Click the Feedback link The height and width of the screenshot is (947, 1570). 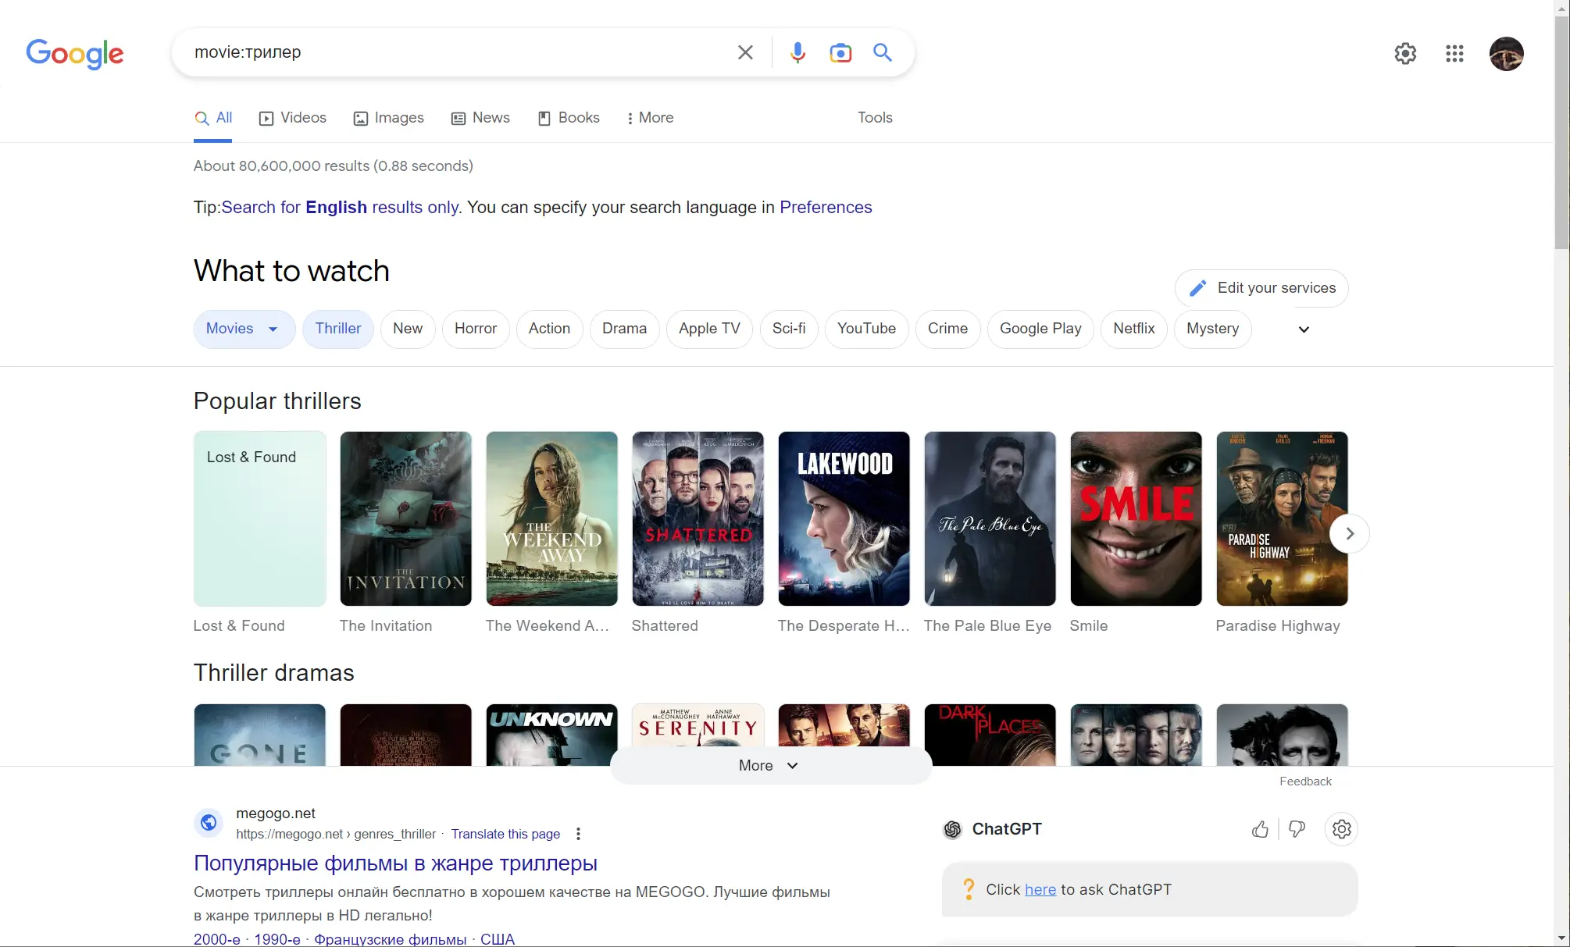[x=1305, y=781]
